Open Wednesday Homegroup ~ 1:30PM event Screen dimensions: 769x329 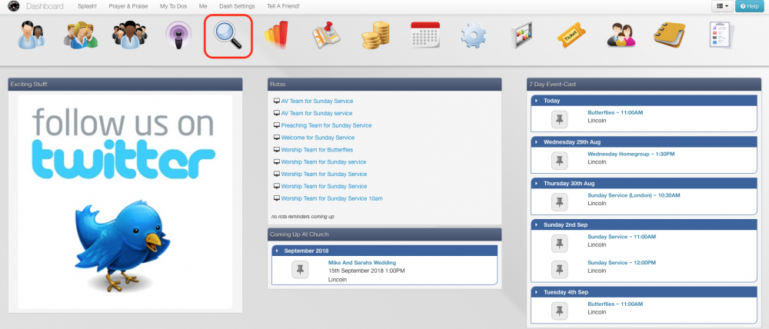(631, 154)
